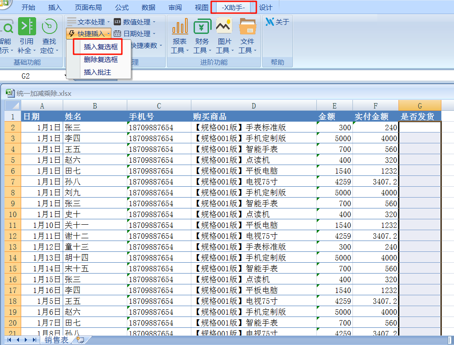This screenshot has height=345, width=454.
Task: Open the 视图 ribbon tab
Action: (202, 7)
